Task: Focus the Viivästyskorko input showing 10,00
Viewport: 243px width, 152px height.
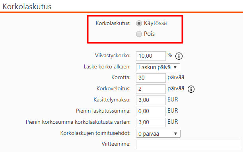Action: 151,56
